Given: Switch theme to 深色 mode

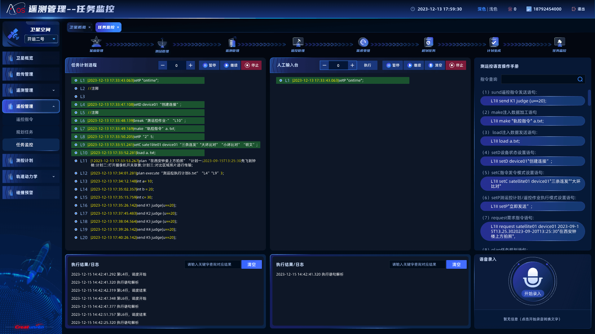Looking at the screenshot, I should tap(481, 9).
